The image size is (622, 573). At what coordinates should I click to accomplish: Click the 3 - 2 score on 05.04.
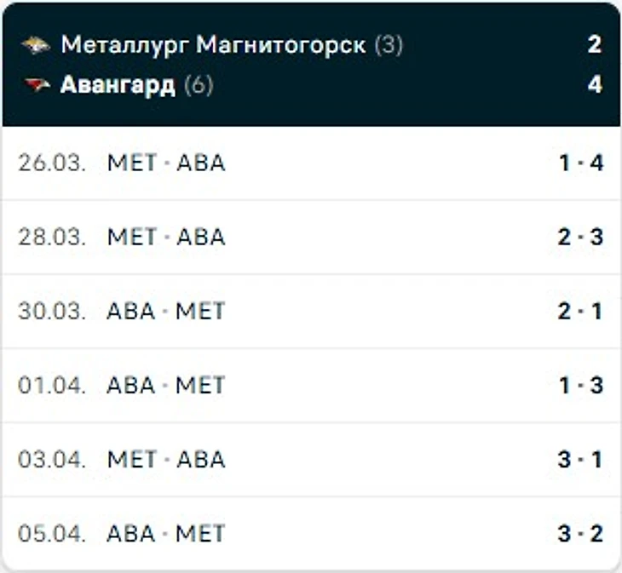(x=581, y=533)
